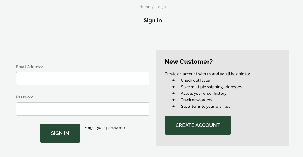303x157 pixels.
Task: Click 'Save items to your wish list' item
Action: [205, 106]
